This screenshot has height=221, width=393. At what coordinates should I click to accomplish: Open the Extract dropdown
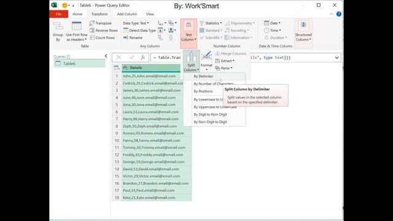coord(225,61)
